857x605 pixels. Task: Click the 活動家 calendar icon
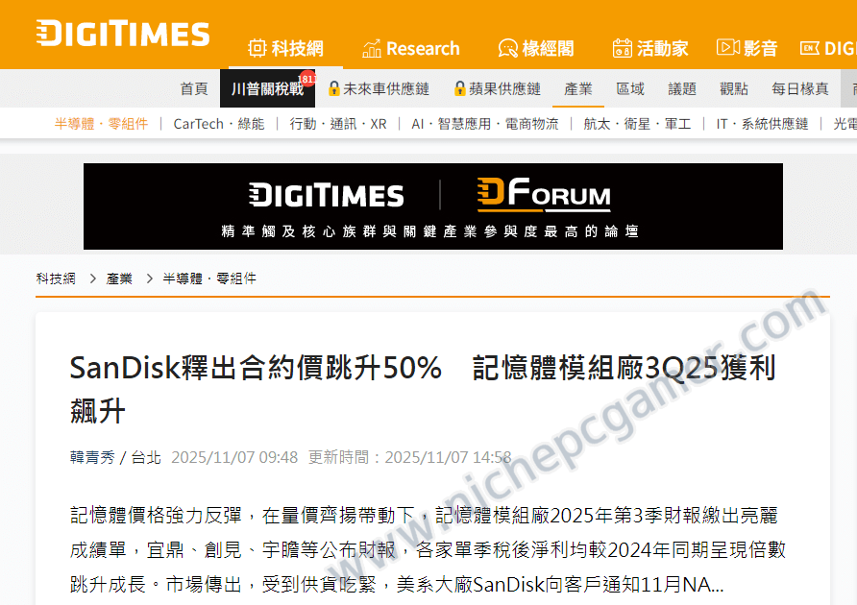(x=622, y=49)
